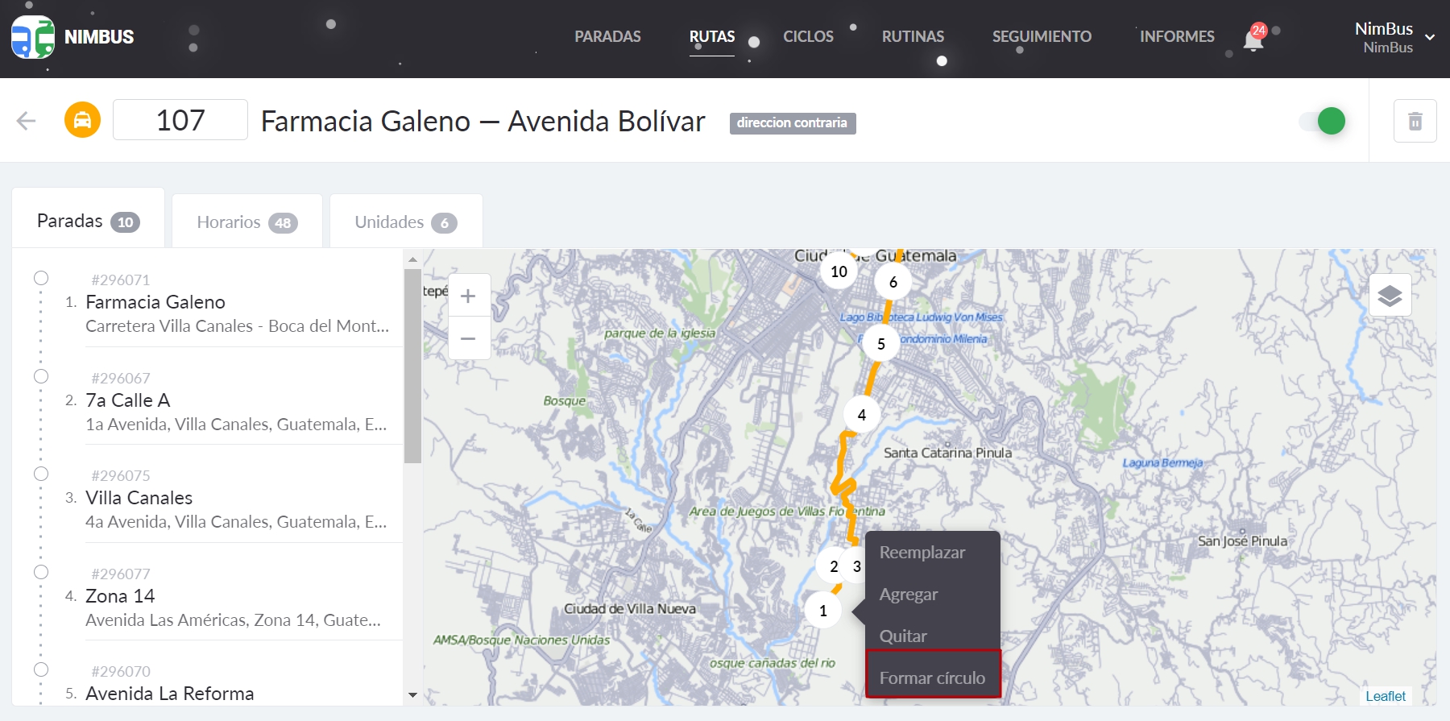Screen dimensions: 1450x721
Task: Click the stop list scroll-down arrow
Action: 412,694
